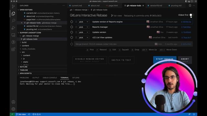The height and width of the screenshot is (116, 207).
Task: Click the Explorer more actions ellipsis
Action: (64, 6)
